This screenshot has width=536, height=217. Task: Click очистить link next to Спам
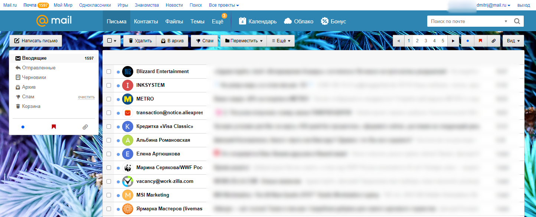pyautogui.click(x=86, y=97)
